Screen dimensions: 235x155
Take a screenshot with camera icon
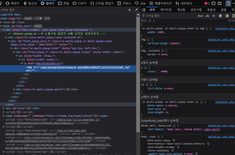click(x=219, y=3)
